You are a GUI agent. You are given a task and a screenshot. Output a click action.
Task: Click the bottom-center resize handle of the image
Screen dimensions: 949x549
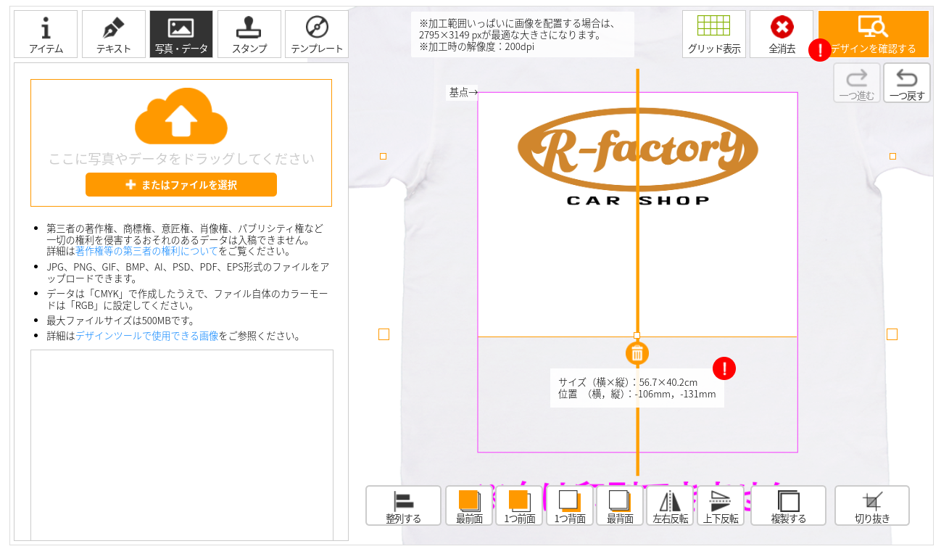[637, 335]
